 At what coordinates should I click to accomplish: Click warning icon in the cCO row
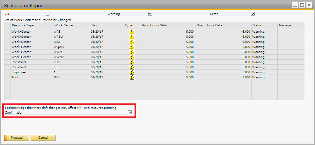click(132, 62)
